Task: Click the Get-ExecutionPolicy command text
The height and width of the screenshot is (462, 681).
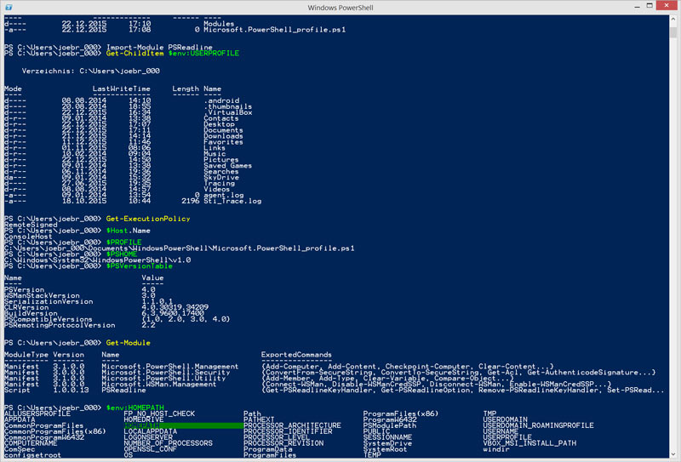Action: [x=148, y=219]
